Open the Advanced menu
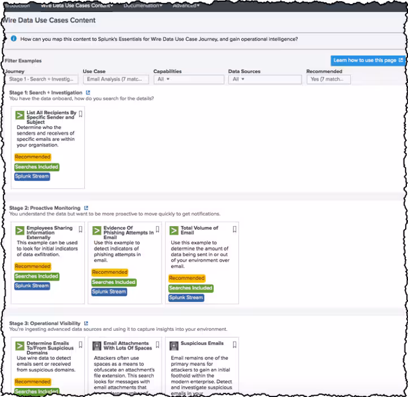The height and width of the screenshot is (397, 408). click(x=186, y=6)
